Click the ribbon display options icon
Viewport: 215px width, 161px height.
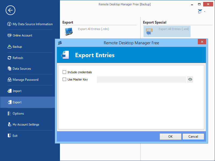click(x=200, y=12)
